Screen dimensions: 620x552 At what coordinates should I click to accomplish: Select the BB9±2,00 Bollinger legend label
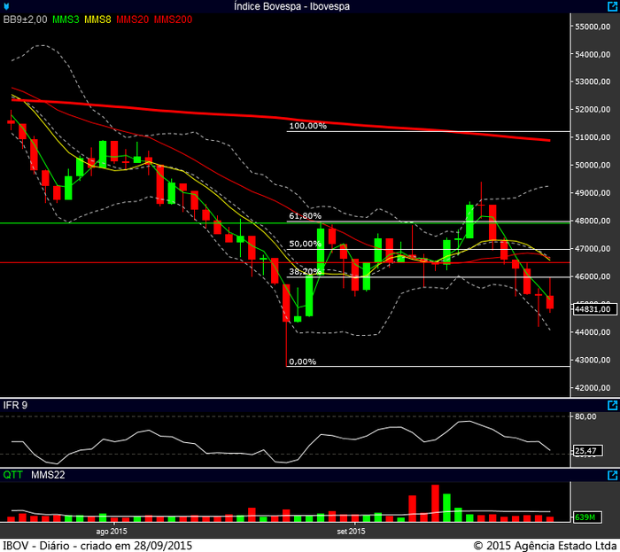click(x=25, y=19)
